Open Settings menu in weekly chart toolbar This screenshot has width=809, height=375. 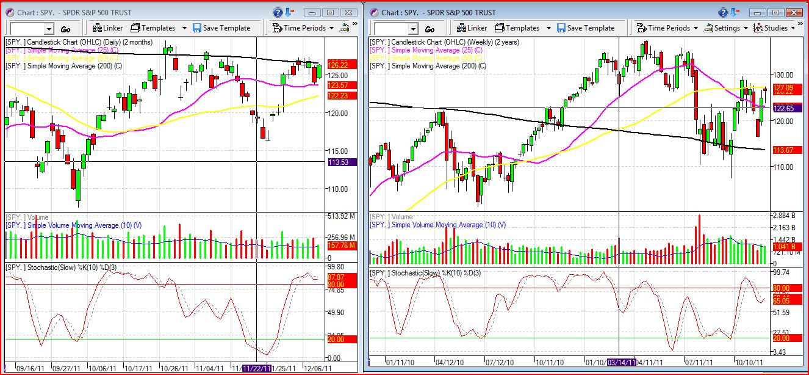point(726,28)
